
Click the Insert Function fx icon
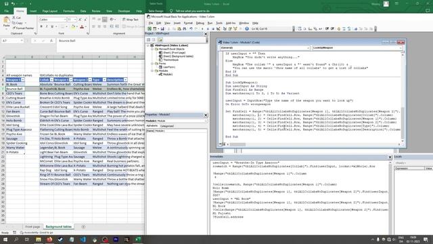[x=51, y=41]
